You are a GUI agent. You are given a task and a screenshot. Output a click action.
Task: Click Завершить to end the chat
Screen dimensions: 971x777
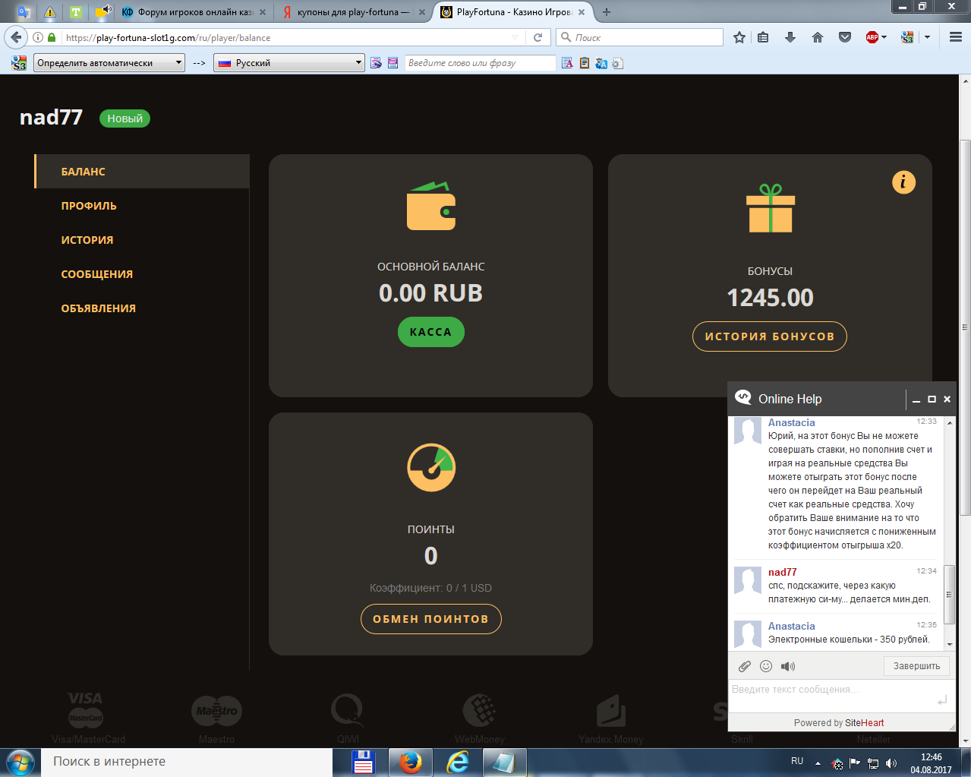tap(916, 666)
